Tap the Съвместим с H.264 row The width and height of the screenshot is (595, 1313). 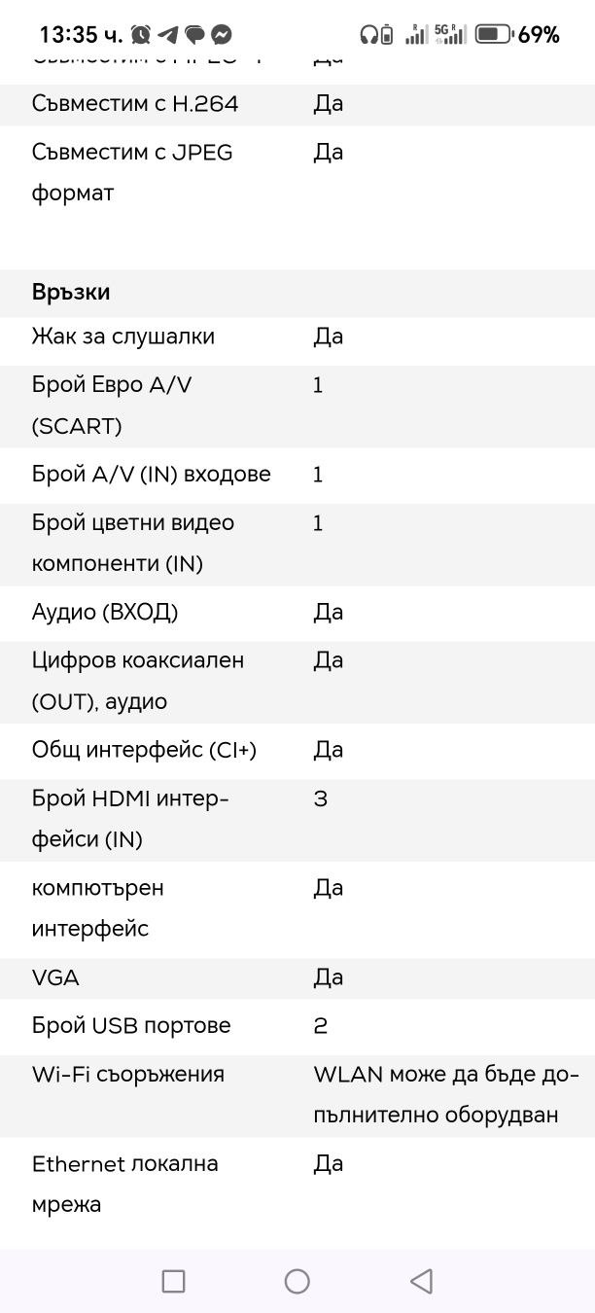click(x=297, y=104)
